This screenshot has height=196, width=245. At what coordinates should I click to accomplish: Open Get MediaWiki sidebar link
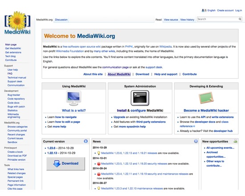(13, 48)
